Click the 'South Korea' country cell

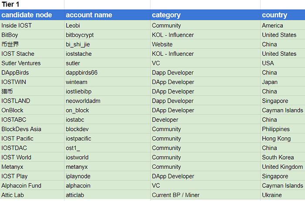[283, 157]
